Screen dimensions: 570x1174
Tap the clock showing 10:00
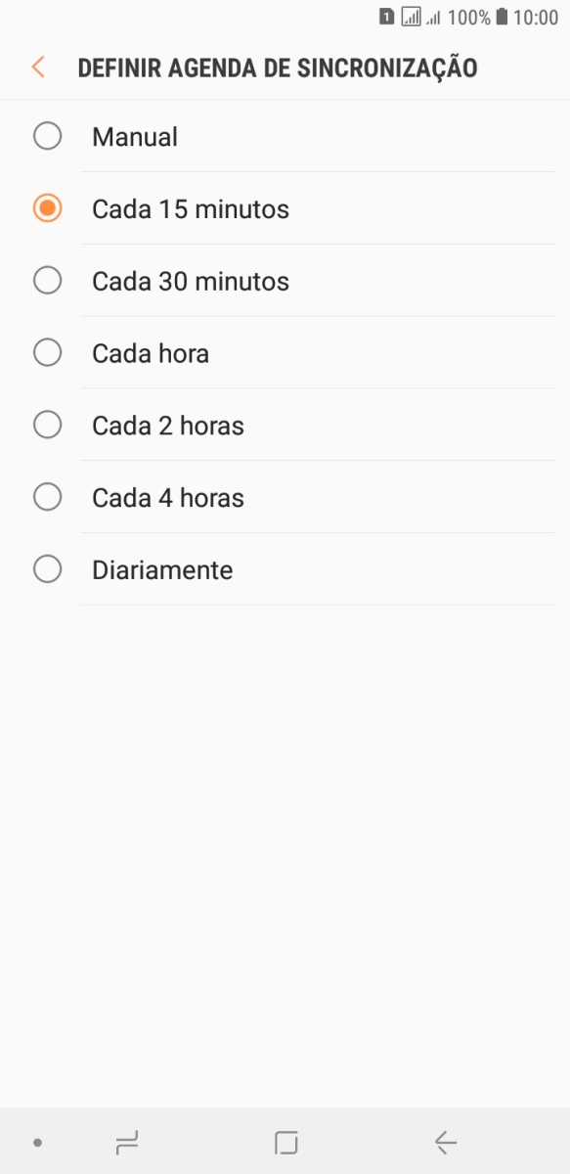point(537,17)
